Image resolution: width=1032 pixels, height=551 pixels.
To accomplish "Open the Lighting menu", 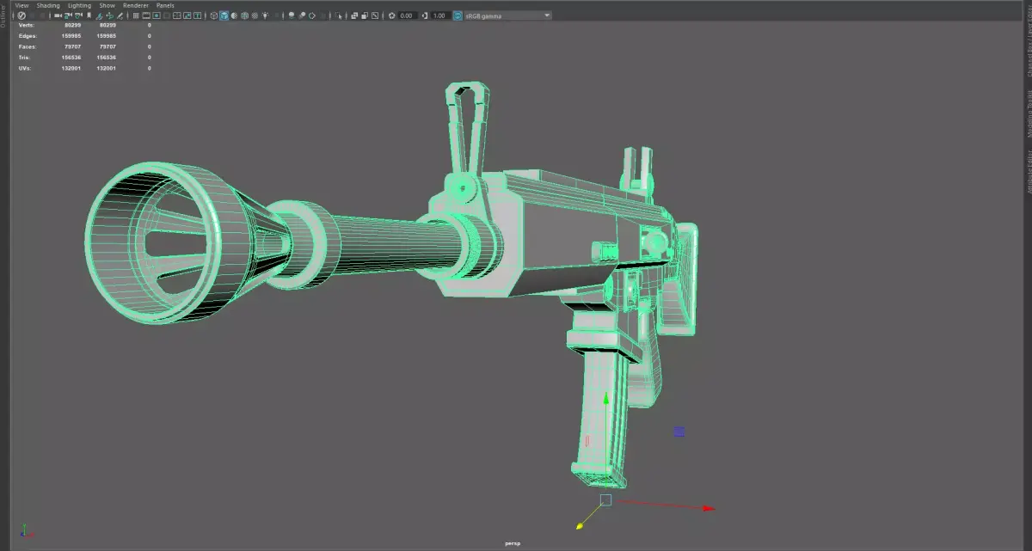I will [x=79, y=5].
